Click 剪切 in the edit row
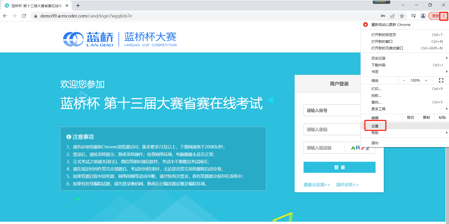 [x=410, y=118]
